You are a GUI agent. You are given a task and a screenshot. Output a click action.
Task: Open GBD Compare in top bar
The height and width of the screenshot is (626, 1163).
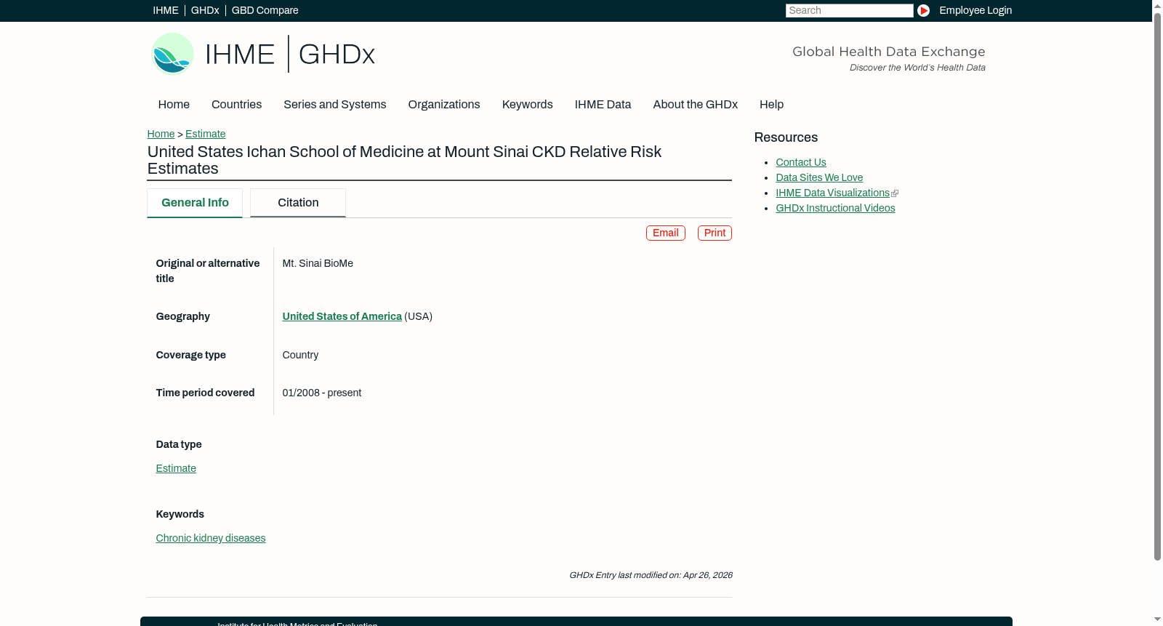265,10
